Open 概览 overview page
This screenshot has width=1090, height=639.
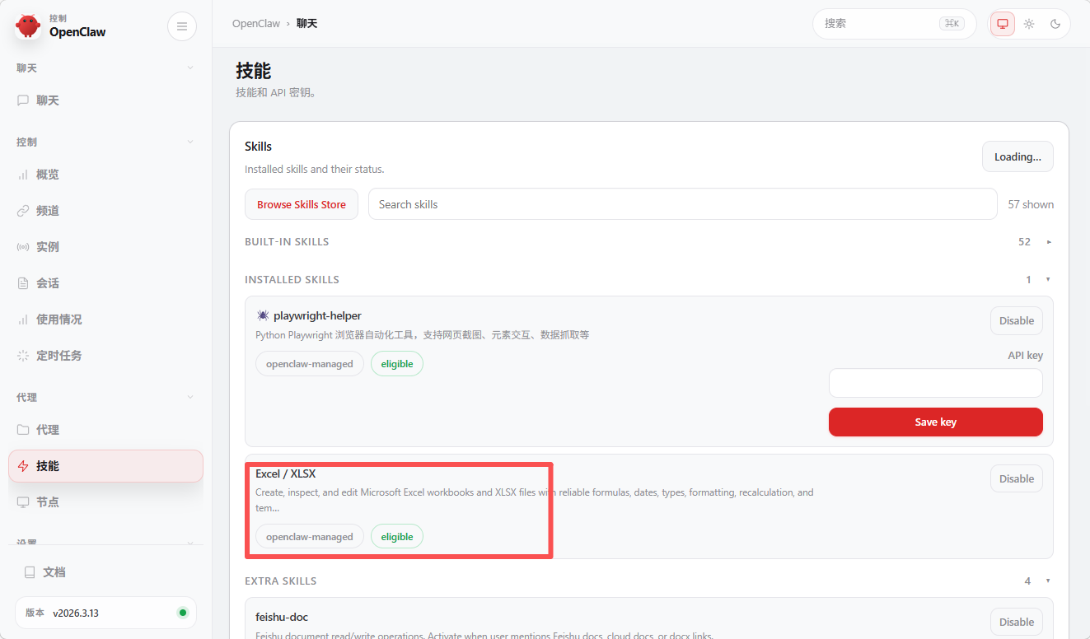pos(48,175)
